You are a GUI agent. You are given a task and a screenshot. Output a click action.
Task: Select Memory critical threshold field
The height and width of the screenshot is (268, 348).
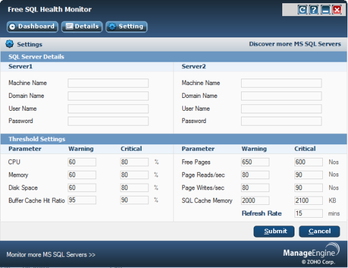pos(134,175)
